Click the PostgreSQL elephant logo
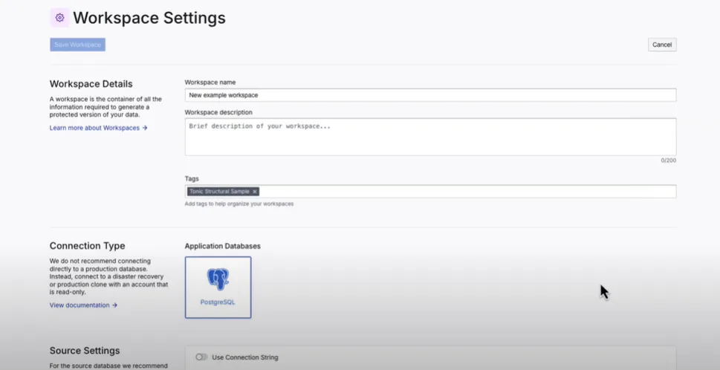 (x=218, y=279)
